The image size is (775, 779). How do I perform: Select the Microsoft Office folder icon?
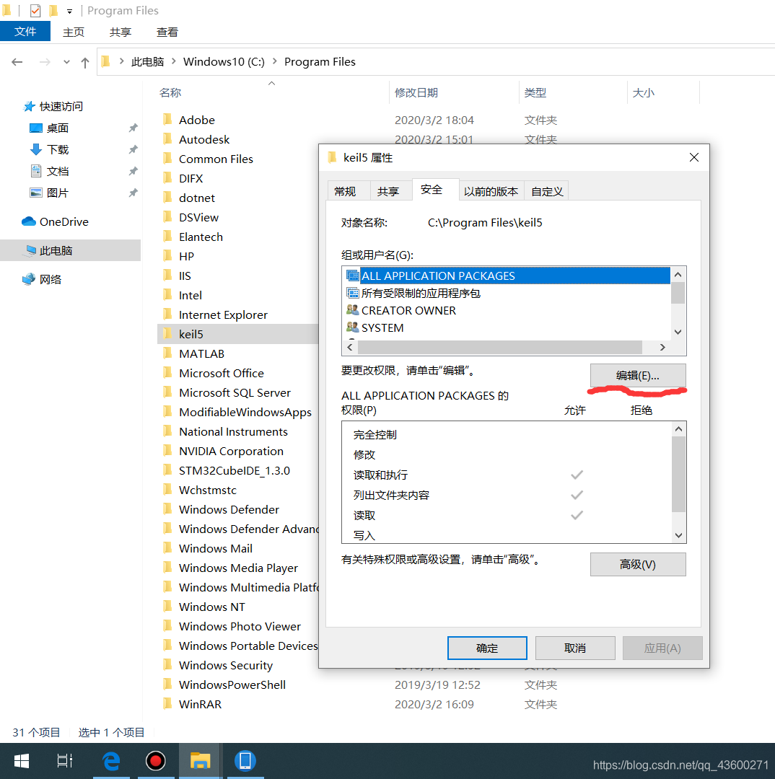click(167, 373)
